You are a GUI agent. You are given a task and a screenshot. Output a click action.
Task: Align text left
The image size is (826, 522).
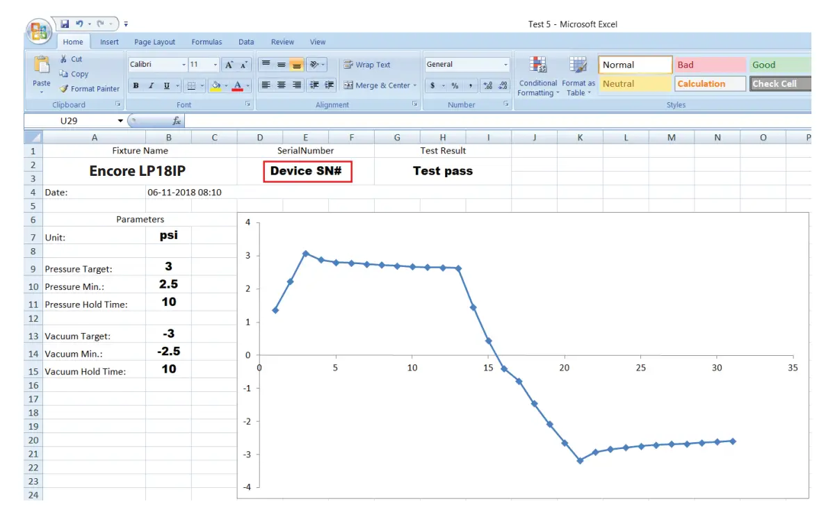pos(266,85)
